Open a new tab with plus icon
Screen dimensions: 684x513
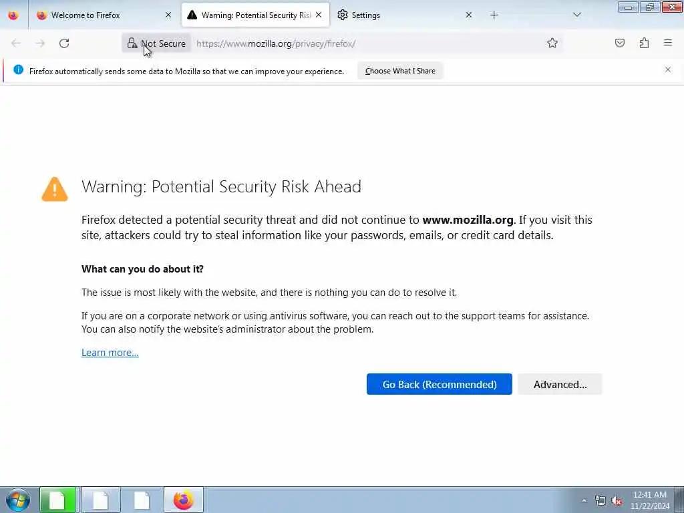click(494, 15)
